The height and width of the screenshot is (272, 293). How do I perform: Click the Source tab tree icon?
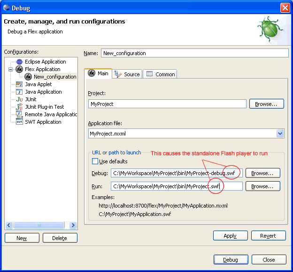pos(118,74)
